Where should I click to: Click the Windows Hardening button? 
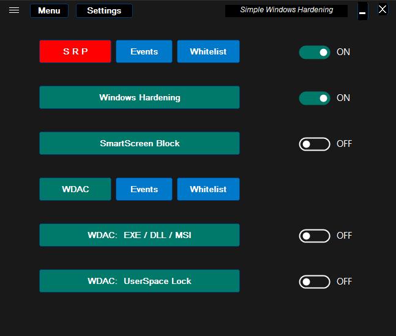pyautogui.click(x=140, y=97)
